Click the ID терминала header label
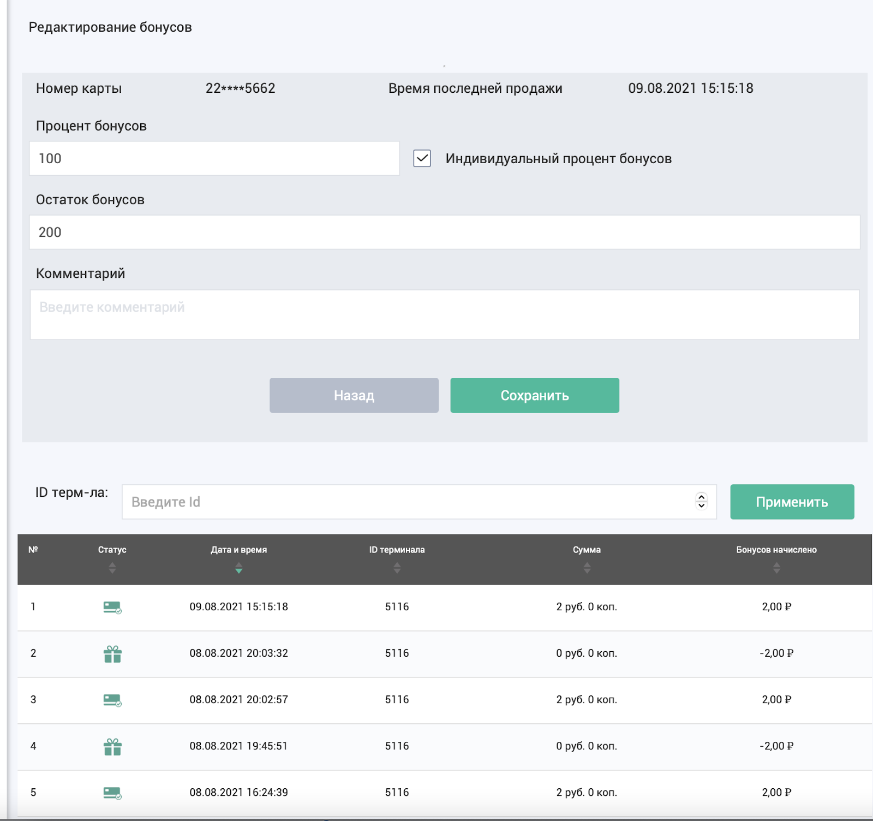This screenshot has height=821, width=873. click(397, 550)
